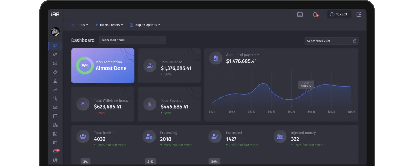The image size is (415, 166).
Task: Open sidebar support icon with red badge
Action: [x=56, y=151]
